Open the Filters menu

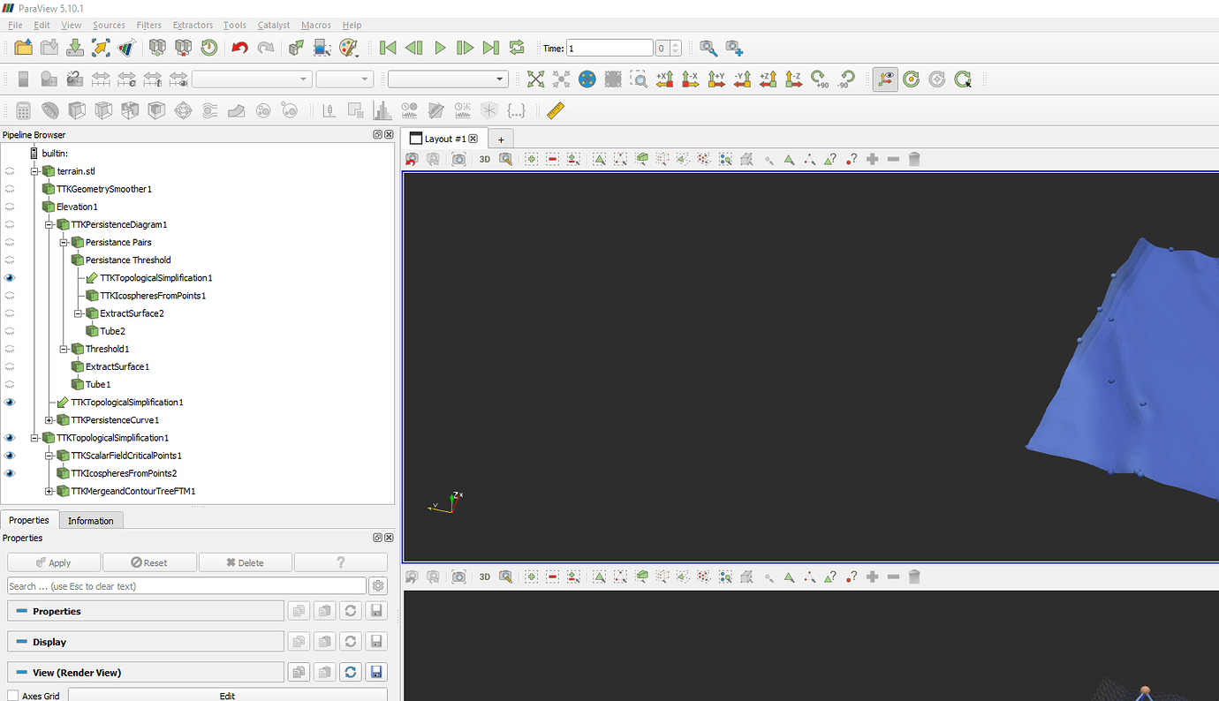pyautogui.click(x=148, y=25)
